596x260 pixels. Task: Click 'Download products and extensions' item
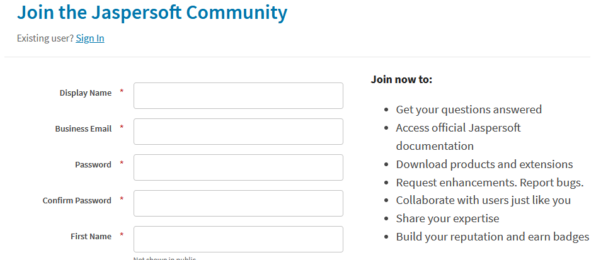click(x=484, y=164)
